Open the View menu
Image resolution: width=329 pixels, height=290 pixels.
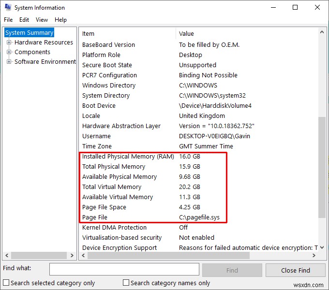[x=42, y=20]
